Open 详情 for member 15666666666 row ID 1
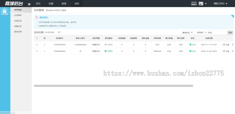This screenshot has height=114, width=235. click(x=226, y=51)
